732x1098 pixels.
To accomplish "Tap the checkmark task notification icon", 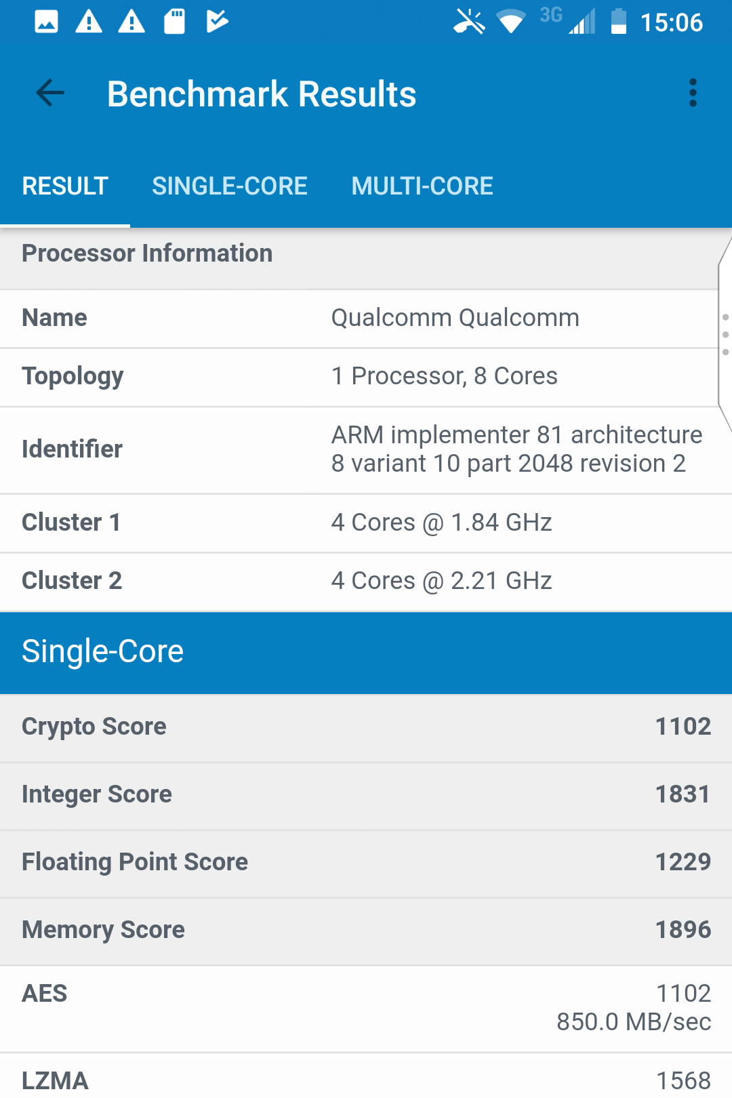I will (217, 22).
